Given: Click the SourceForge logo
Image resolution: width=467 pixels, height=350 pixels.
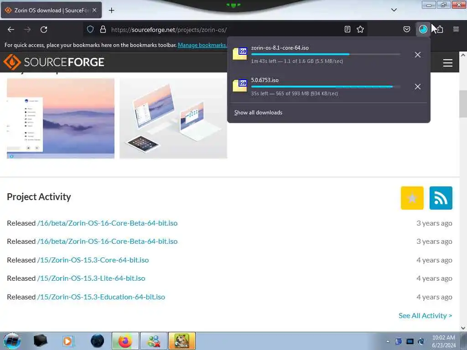Looking at the screenshot, I should (x=54, y=62).
